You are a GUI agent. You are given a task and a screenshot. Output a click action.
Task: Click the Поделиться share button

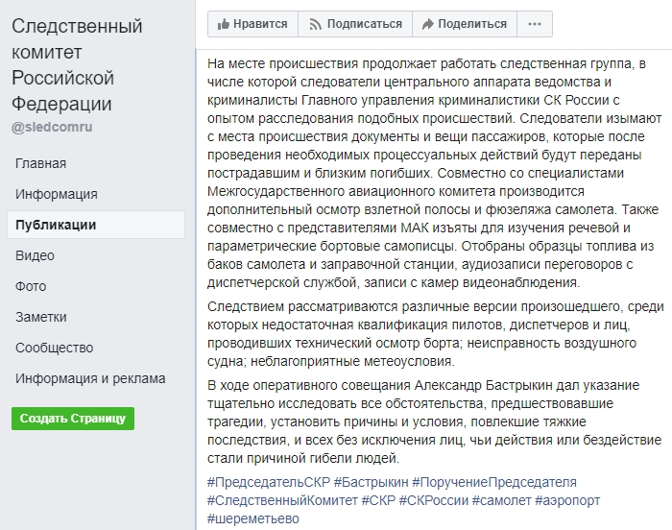(x=464, y=24)
